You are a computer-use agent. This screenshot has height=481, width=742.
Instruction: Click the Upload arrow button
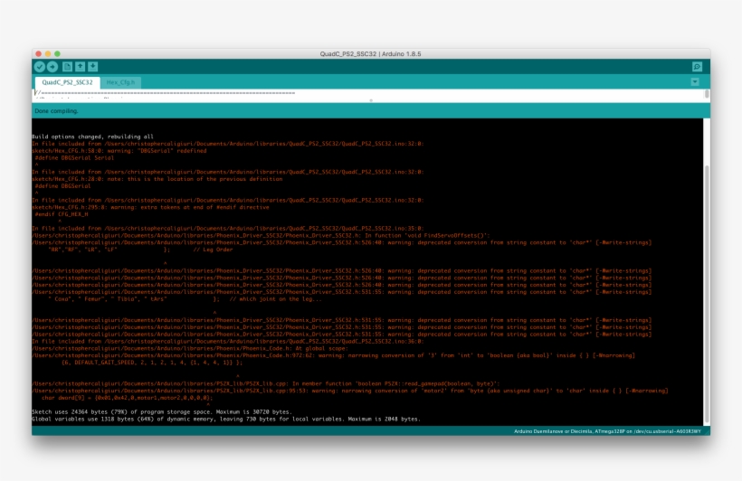(x=52, y=67)
